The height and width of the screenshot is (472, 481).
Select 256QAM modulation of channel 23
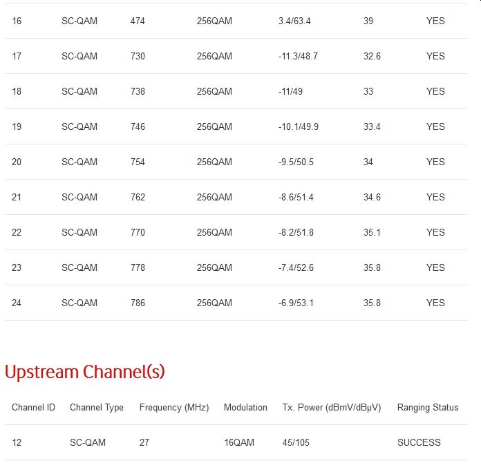[214, 267]
